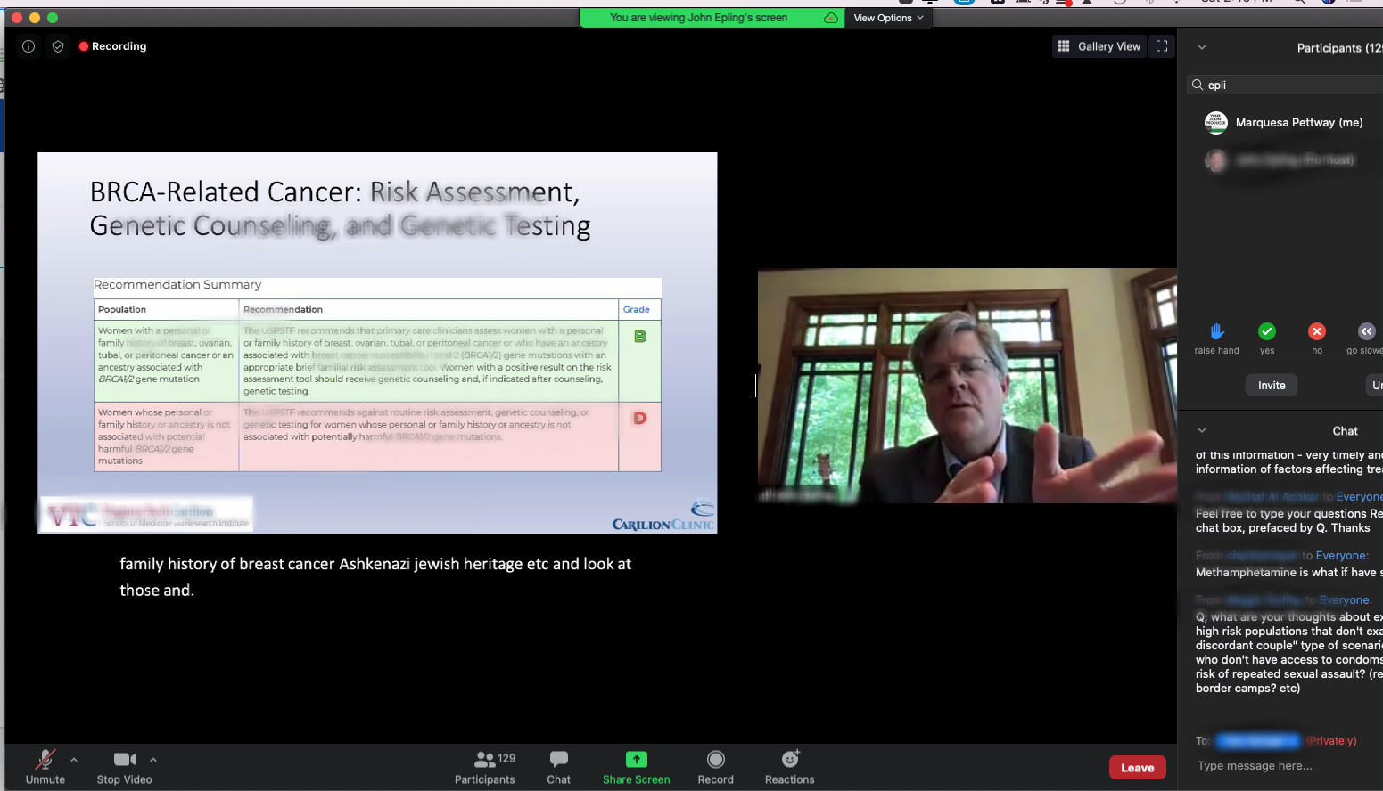Open the meeting information icon
Image resolution: width=1383 pixels, height=791 pixels.
click(x=29, y=46)
